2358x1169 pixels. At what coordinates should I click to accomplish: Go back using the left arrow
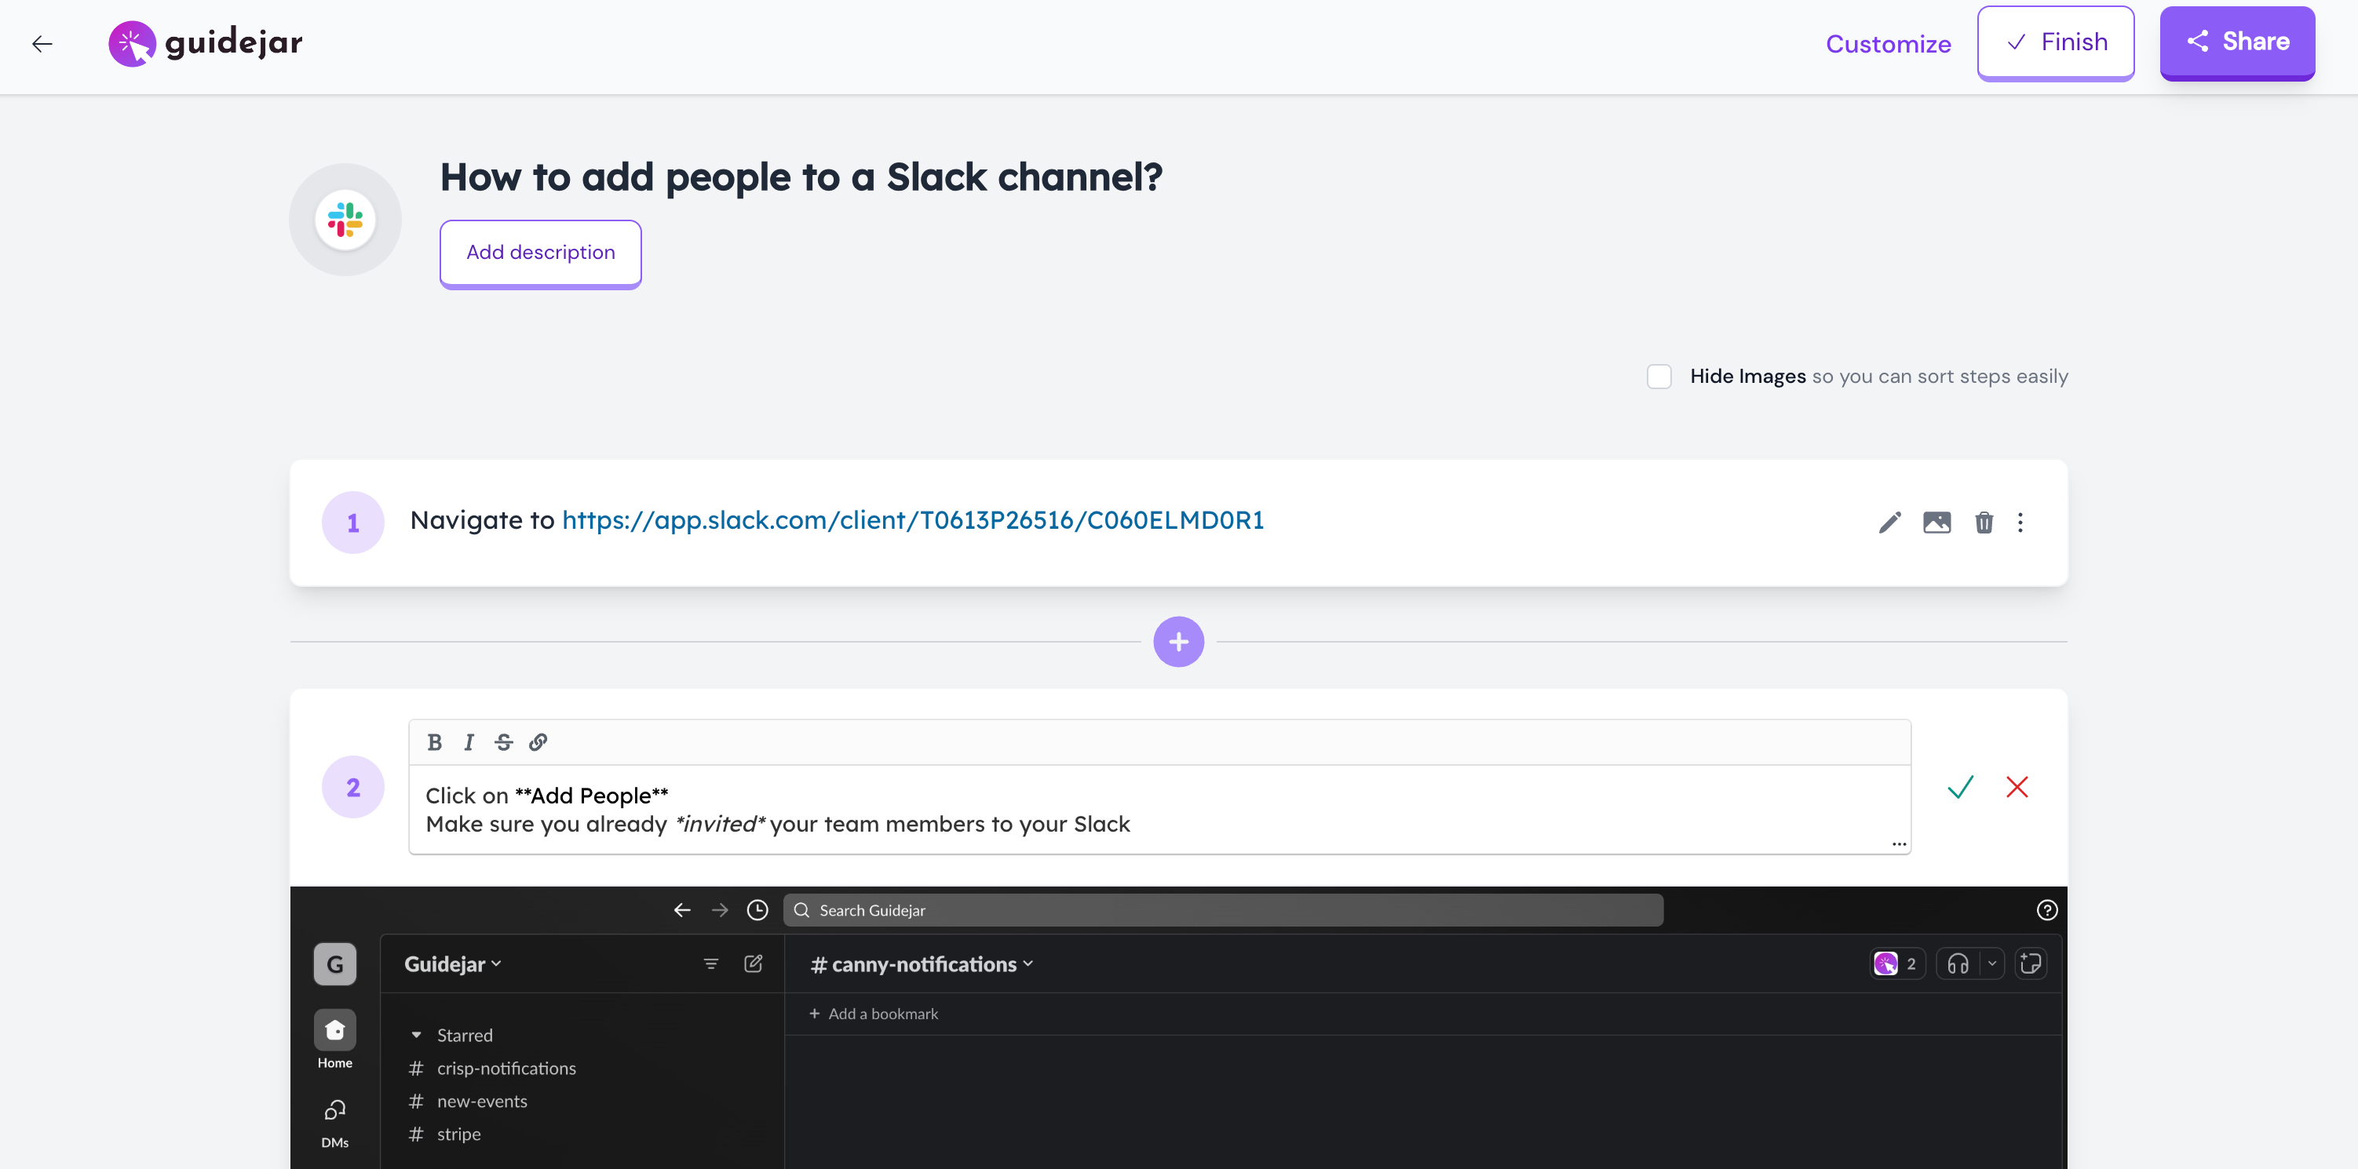42,43
